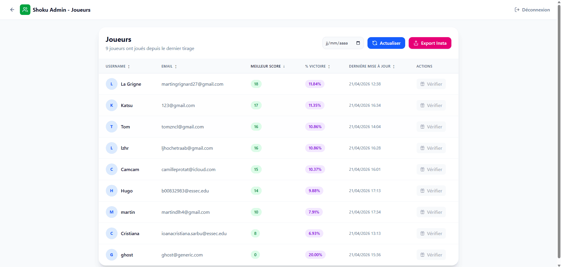Click the 20.00% victory badge
This screenshot has width=561, height=267.
pyautogui.click(x=315, y=255)
